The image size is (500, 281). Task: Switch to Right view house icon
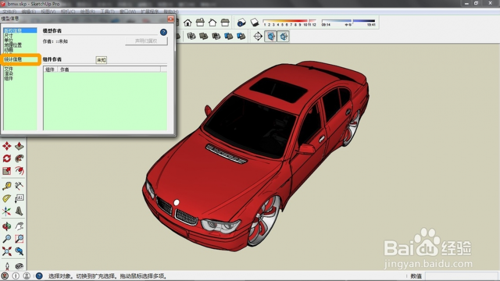[200, 23]
